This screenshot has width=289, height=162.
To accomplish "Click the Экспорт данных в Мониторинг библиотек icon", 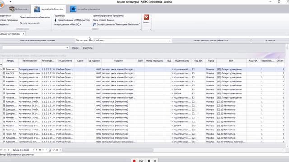I will point(94,24).
